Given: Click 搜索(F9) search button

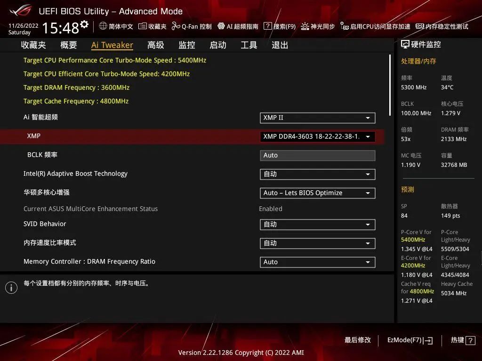Looking at the screenshot, I should tap(280, 26).
